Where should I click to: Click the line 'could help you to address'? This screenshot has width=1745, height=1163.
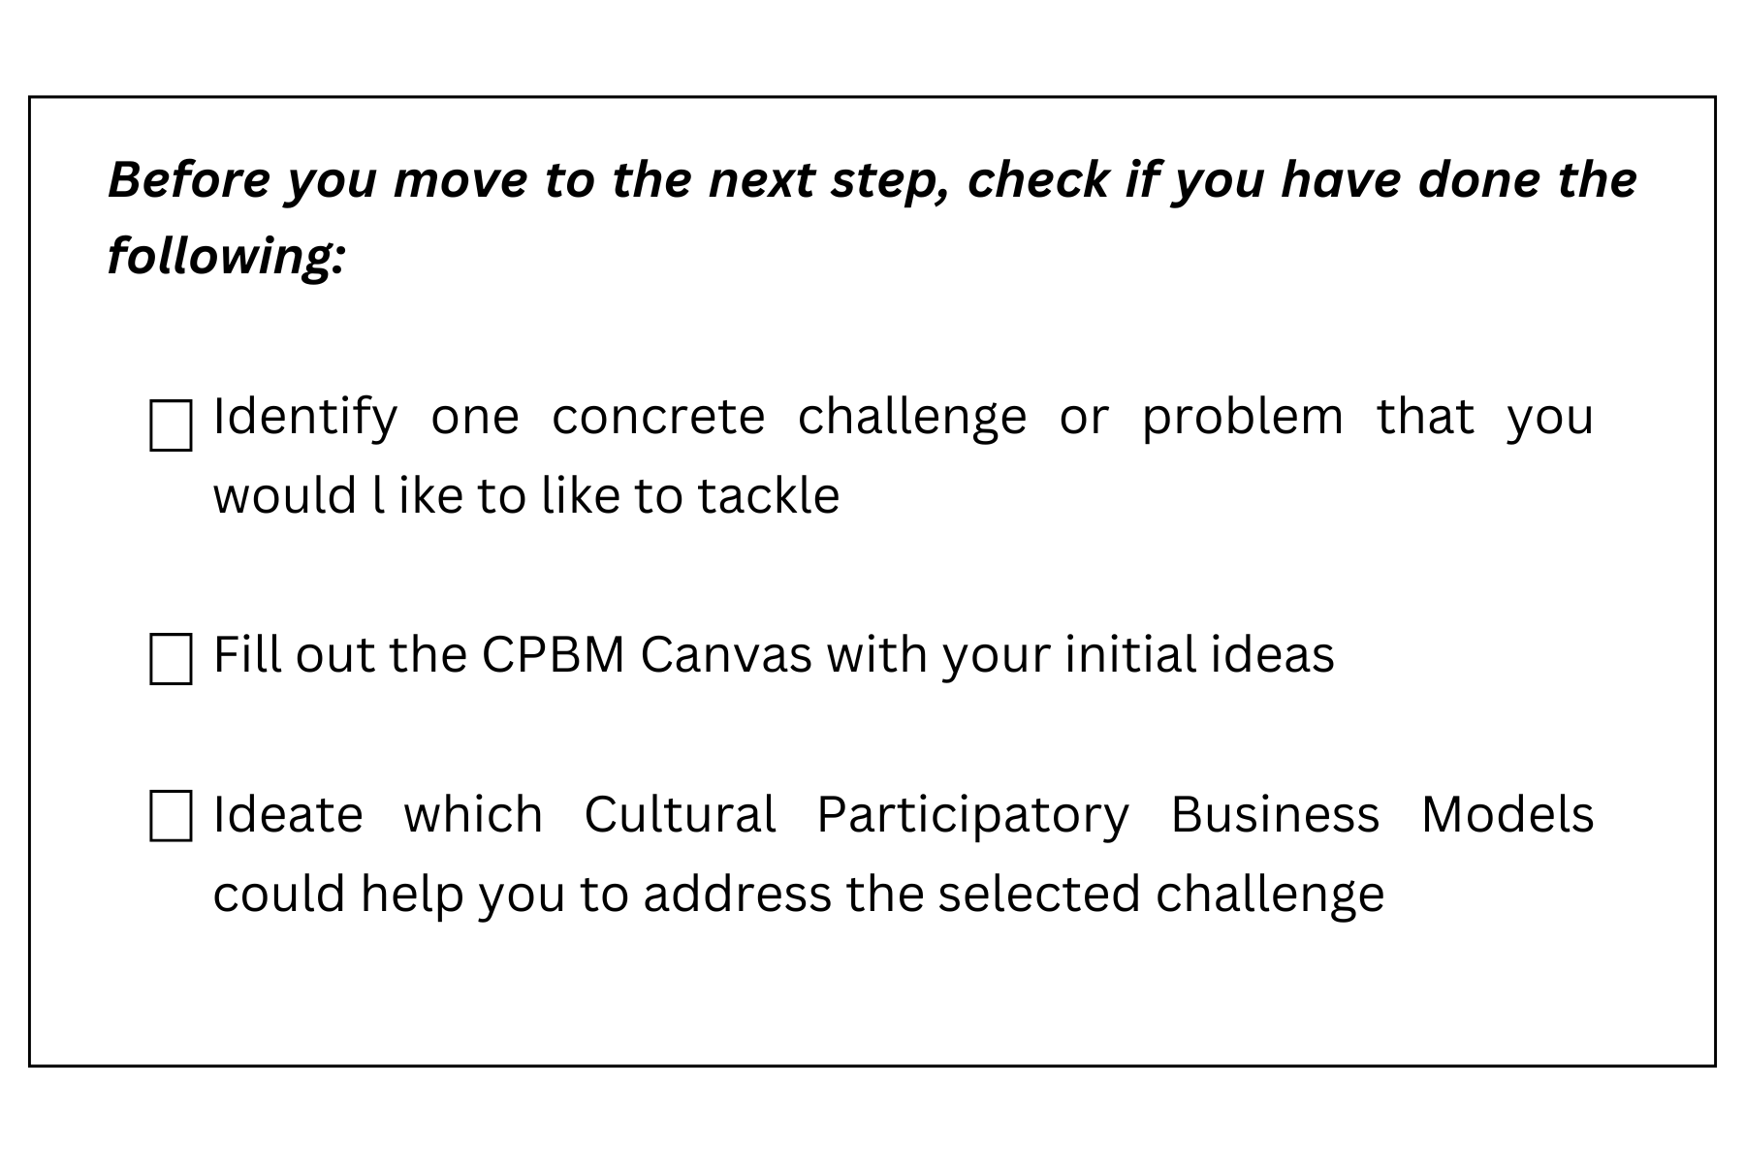click(522, 895)
